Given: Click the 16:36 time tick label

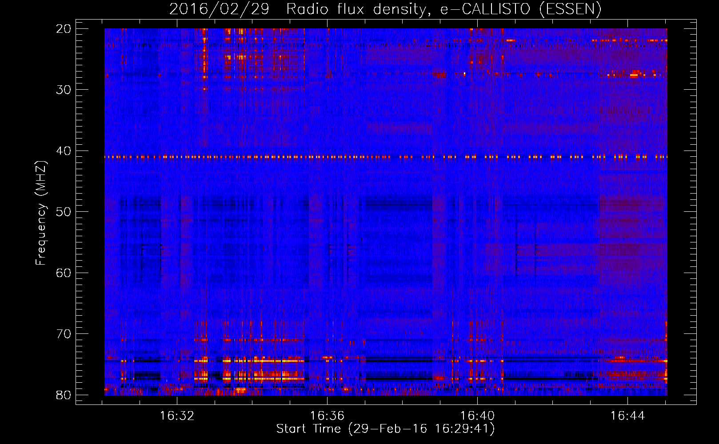Looking at the screenshot, I should (x=327, y=416).
